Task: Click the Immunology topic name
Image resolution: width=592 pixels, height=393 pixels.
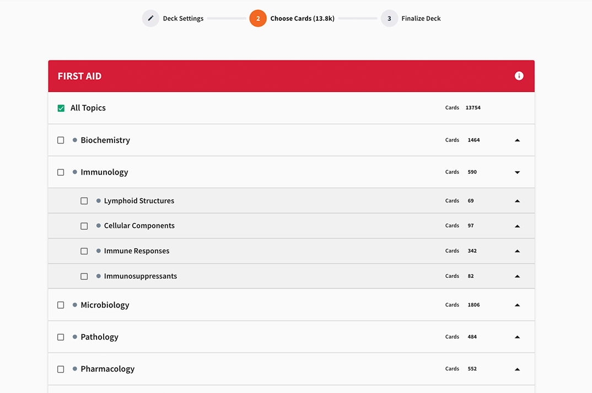Action: coord(104,172)
